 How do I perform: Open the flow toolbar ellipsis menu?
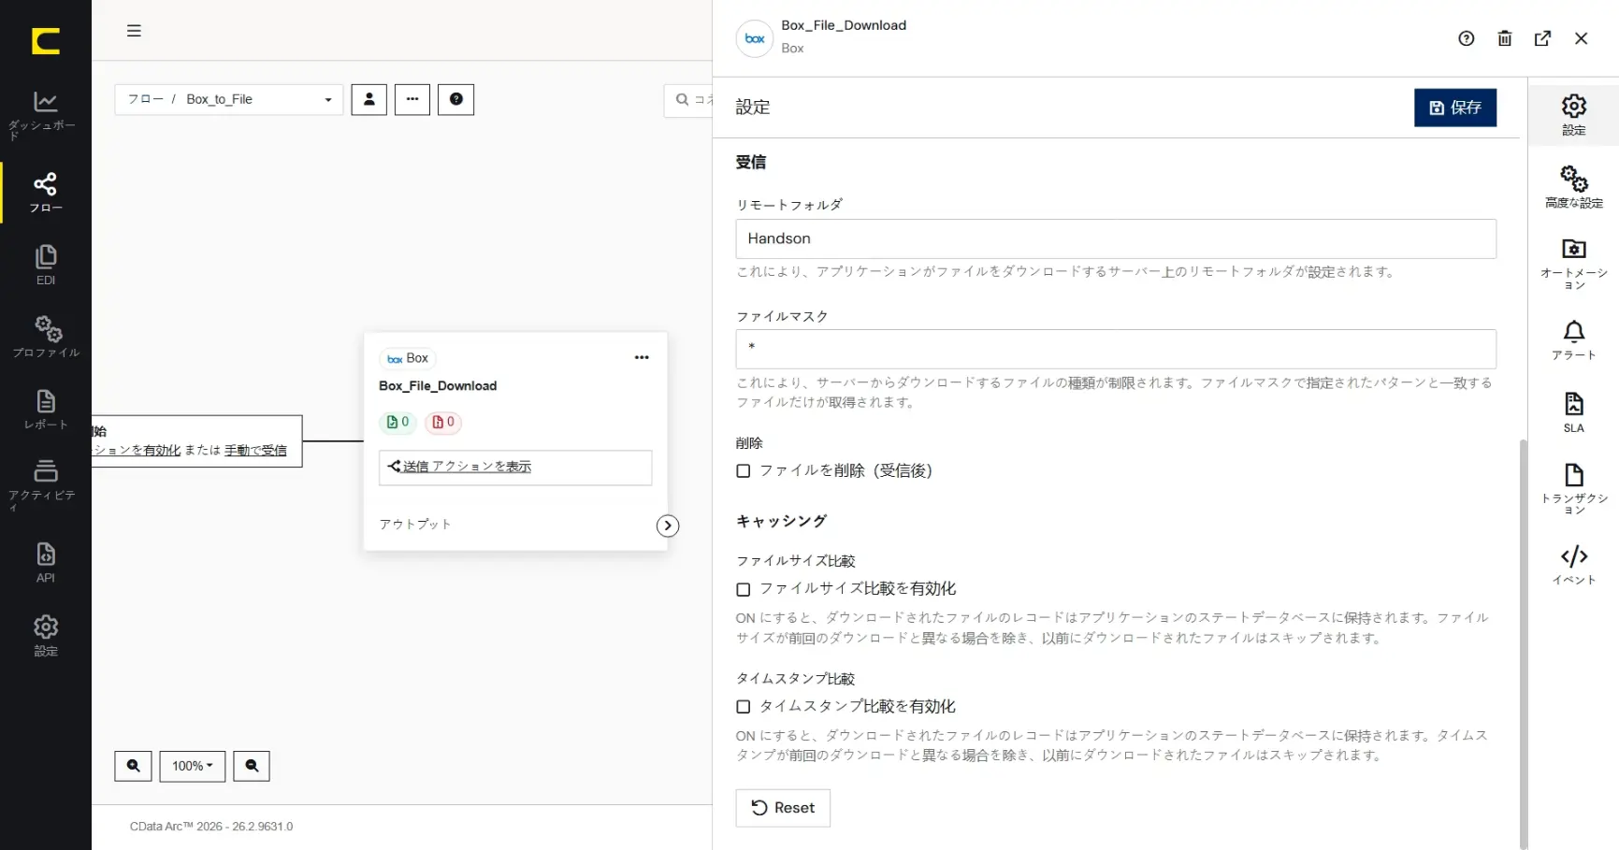(412, 99)
